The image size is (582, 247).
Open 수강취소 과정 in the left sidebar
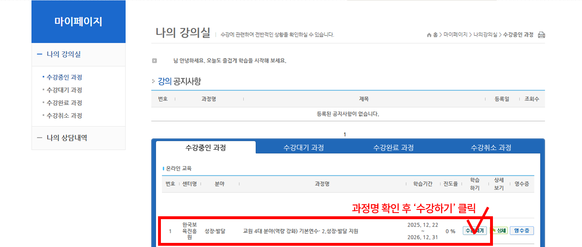point(64,116)
